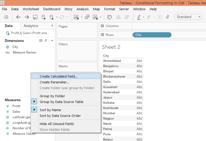This screenshot has height=141, width=206.
Task: Open the highlight pen dropdown arrow
Action: (144, 17)
